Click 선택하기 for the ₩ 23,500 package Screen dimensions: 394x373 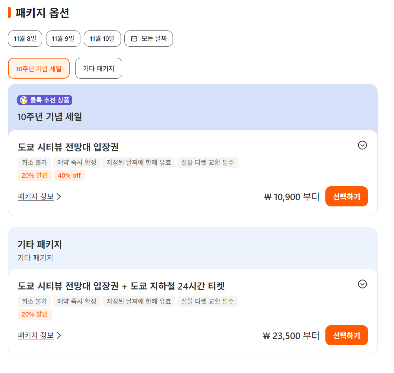pos(347,335)
